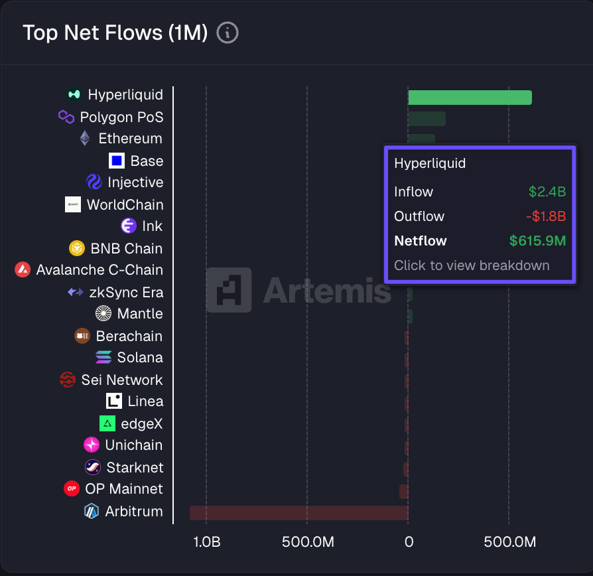Viewport: 593px width, 576px height.
Task: Click the green Hyperliquid net flow bar
Action: click(x=470, y=98)
